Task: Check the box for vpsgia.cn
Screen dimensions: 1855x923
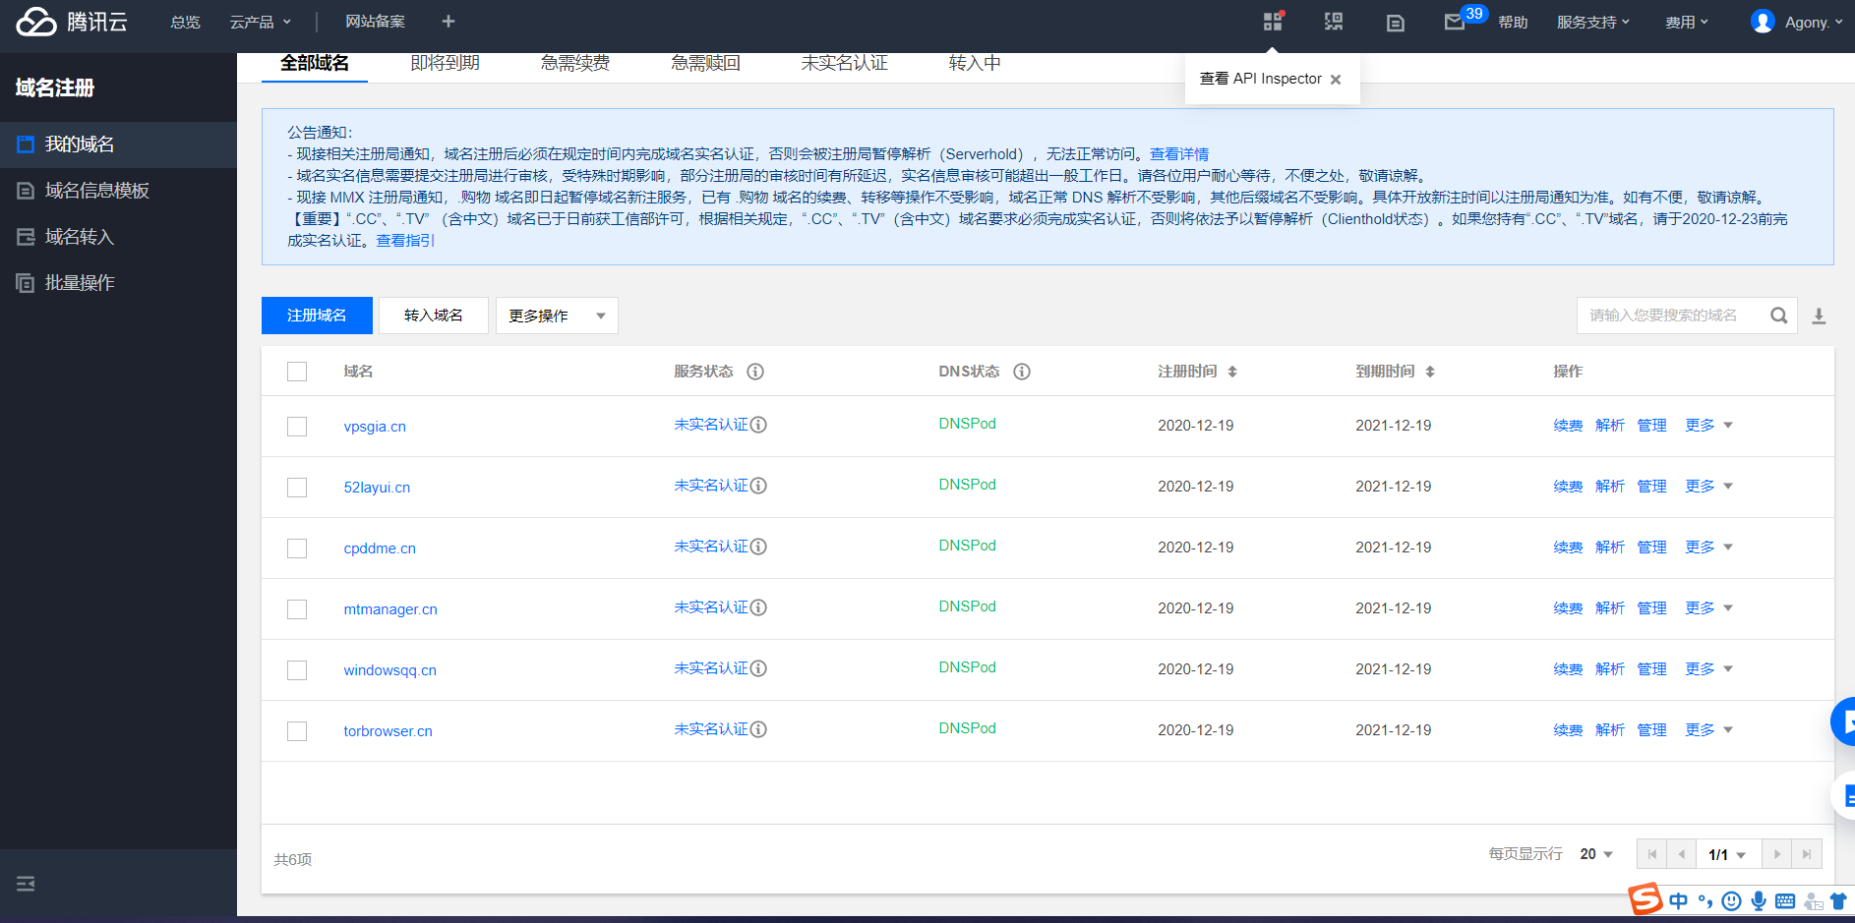Action: coord(297,427)
